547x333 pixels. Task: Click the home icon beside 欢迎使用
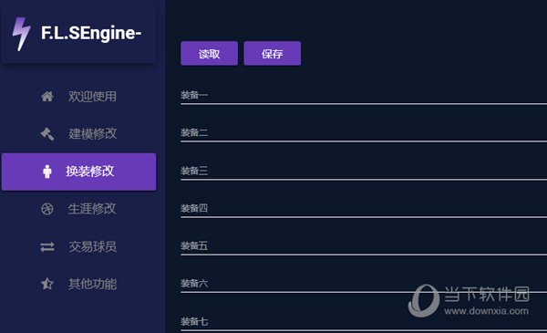(x=47, y=97)
